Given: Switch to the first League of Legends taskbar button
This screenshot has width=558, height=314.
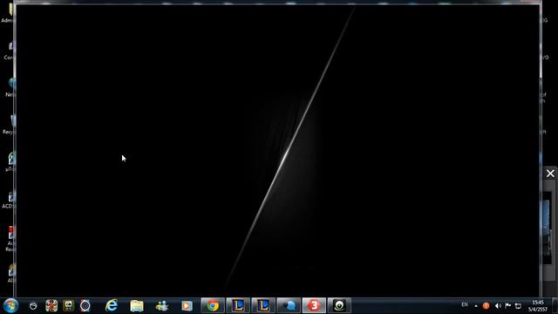Looking at the screenshot, I should (238, 305).
